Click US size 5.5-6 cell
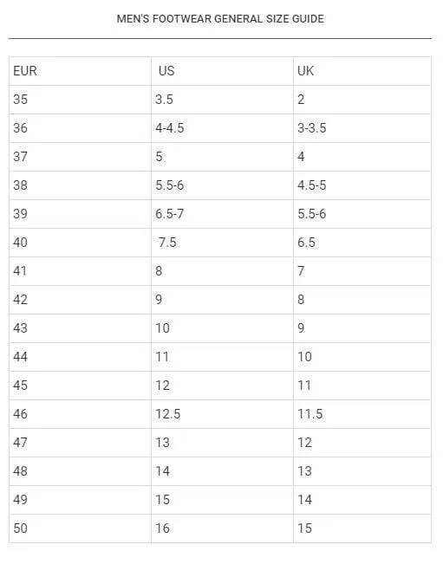443x564 pixels. (222, 185)
